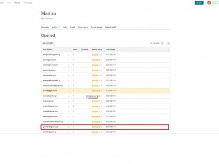Open the Switch report dropdown
The height and width of the screenshot is (164, 219).
[x=47, y=18]
